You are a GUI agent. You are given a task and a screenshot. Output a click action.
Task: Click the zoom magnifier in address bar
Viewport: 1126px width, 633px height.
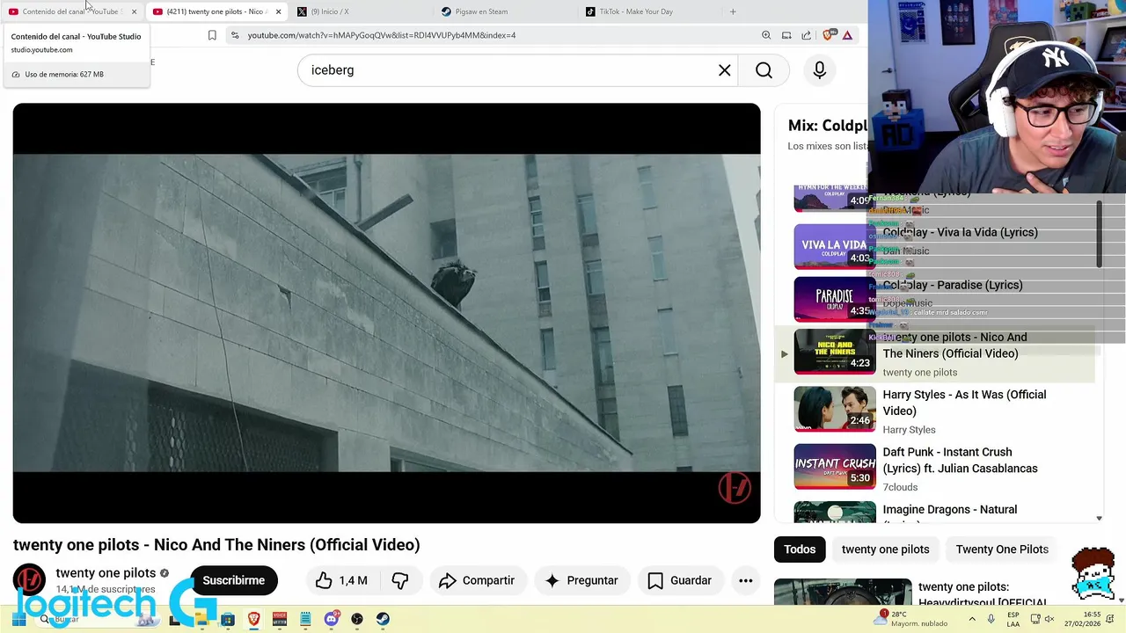coord(766,35)
